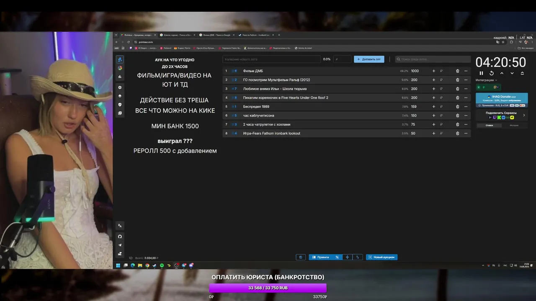Delete the Фильм ДМБ lot
This screenshot has height=301, width=536.
click(x=457, y=71)
